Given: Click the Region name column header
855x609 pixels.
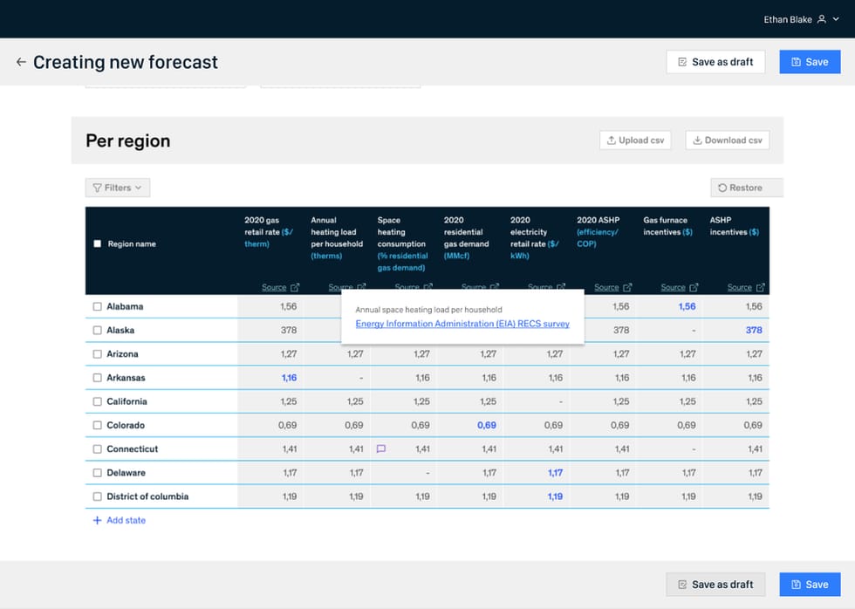Looking at the screenshot, I should point(132,243).
